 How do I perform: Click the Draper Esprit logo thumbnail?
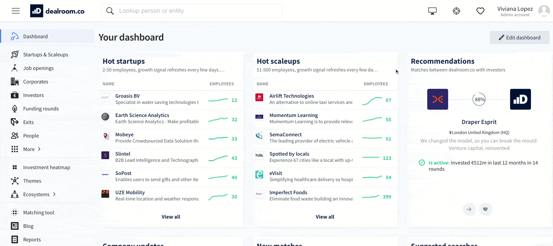(438, 99)
